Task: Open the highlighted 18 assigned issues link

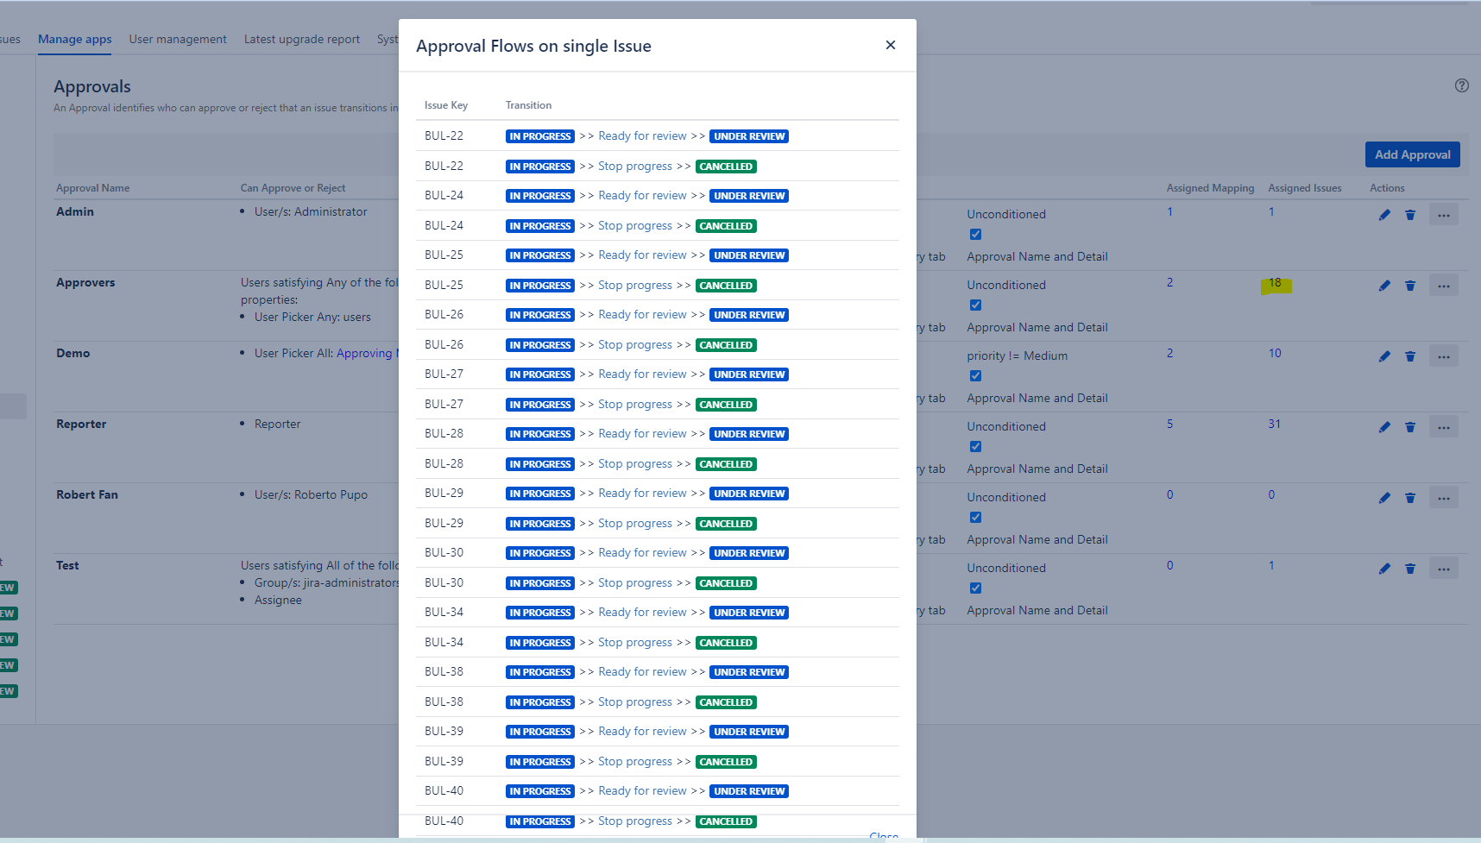Action: (1275, 283)
